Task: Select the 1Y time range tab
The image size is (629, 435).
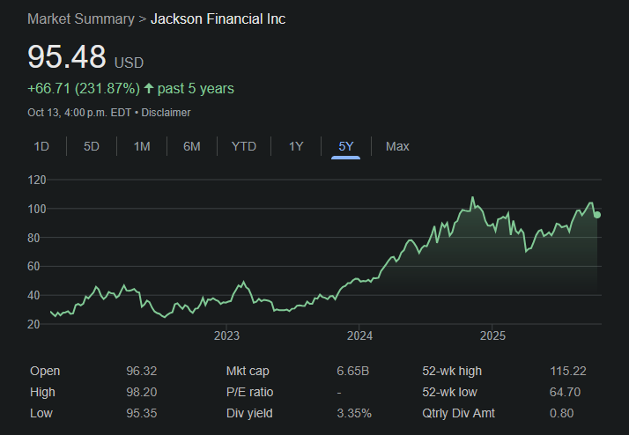Action: (296, 146)
